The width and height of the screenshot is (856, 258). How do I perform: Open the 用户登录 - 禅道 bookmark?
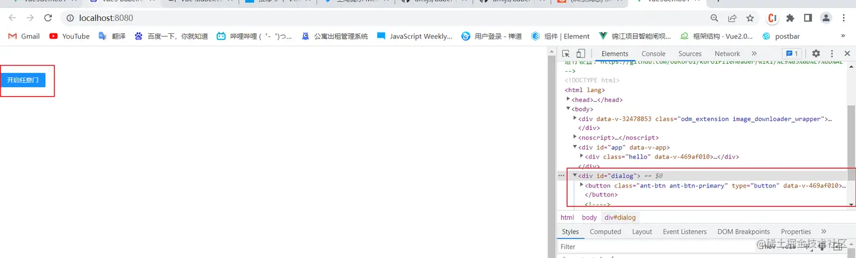(491, 36)
